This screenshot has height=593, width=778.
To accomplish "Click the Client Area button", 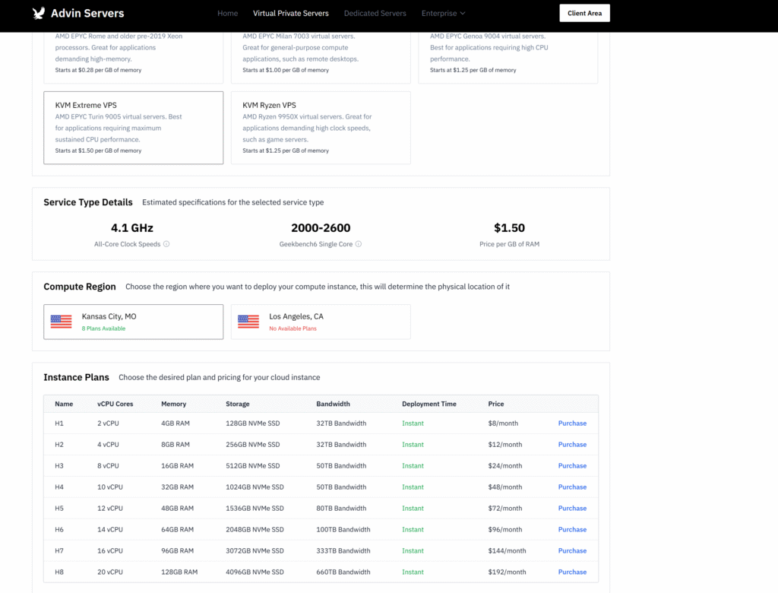I will coord(583,13).
